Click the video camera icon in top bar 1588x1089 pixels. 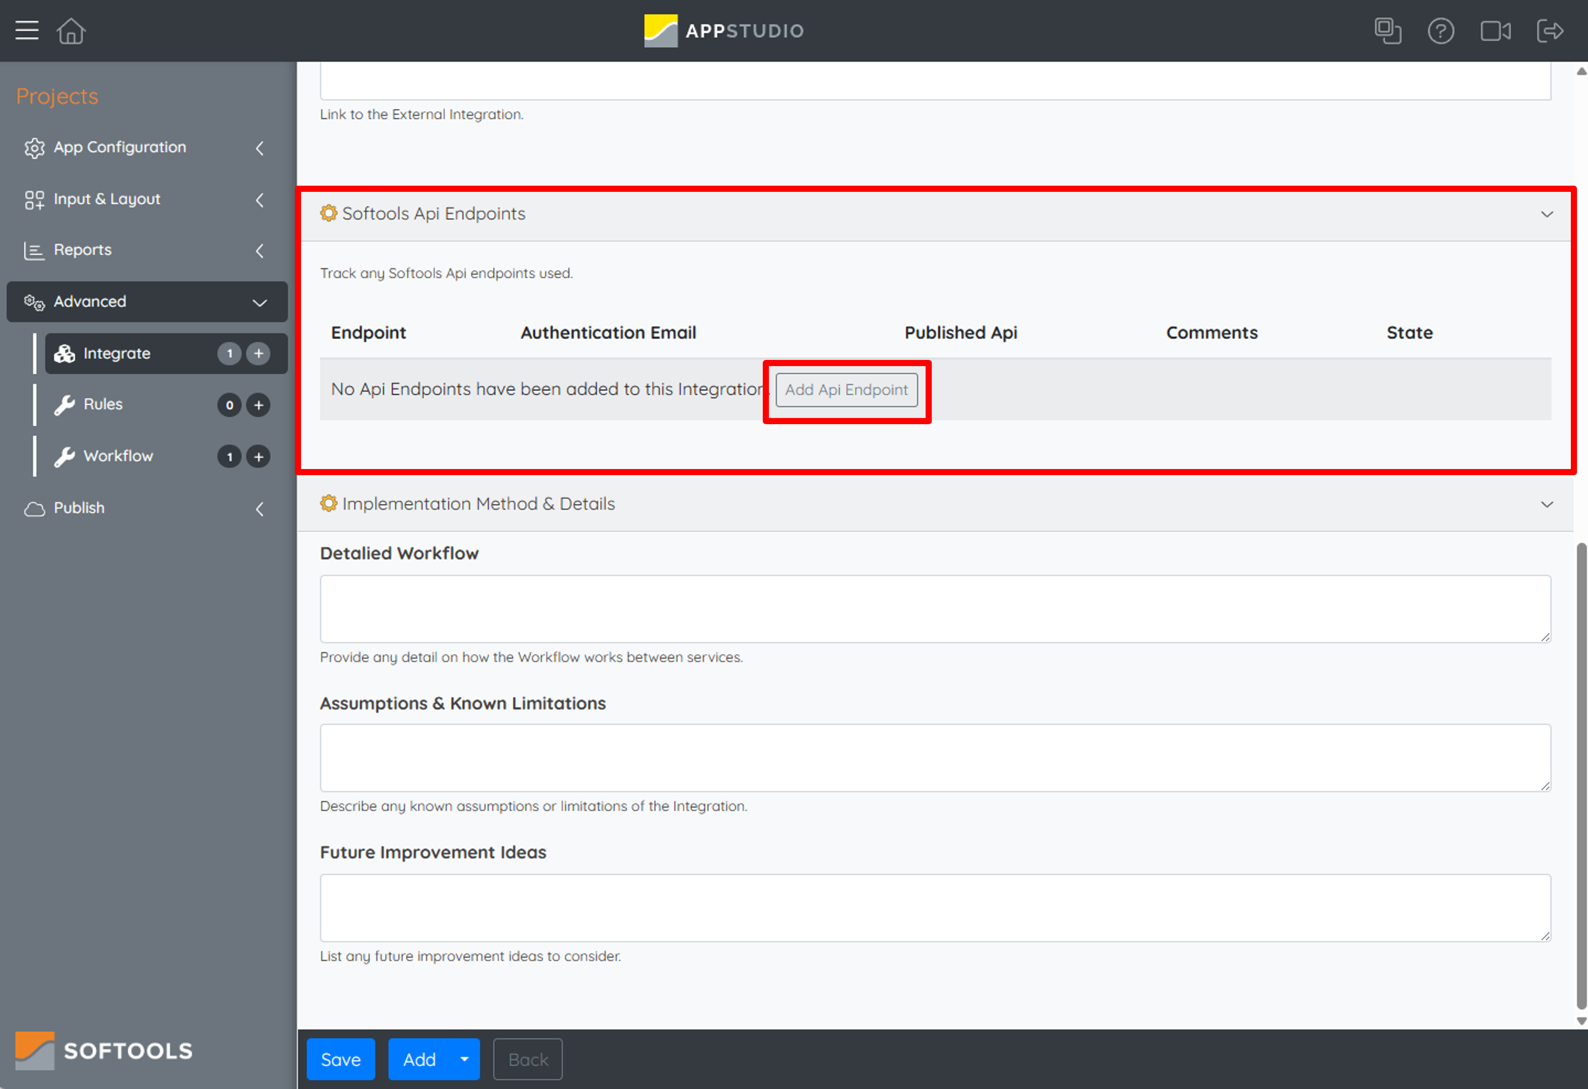[1495, 31]
